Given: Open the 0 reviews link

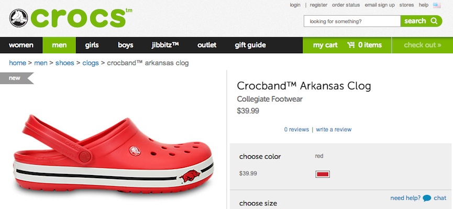Looking at the screenshot, I should 296,130.
